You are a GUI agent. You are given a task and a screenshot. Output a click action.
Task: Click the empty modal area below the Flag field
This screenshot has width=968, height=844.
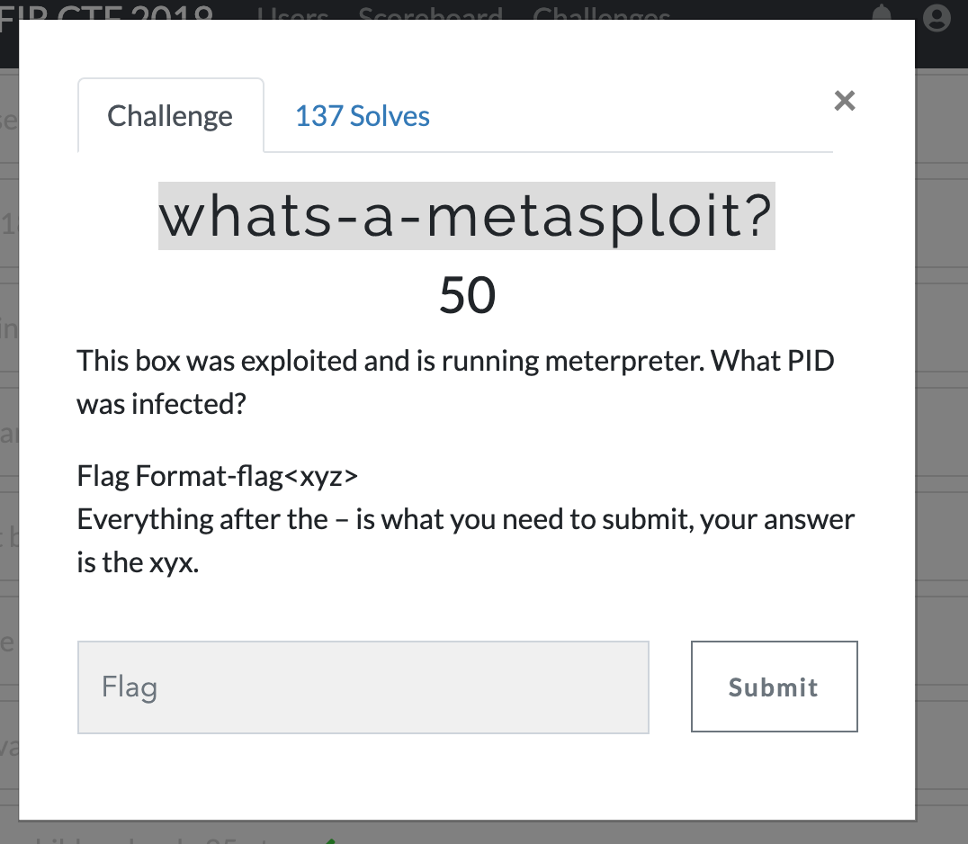467,777
